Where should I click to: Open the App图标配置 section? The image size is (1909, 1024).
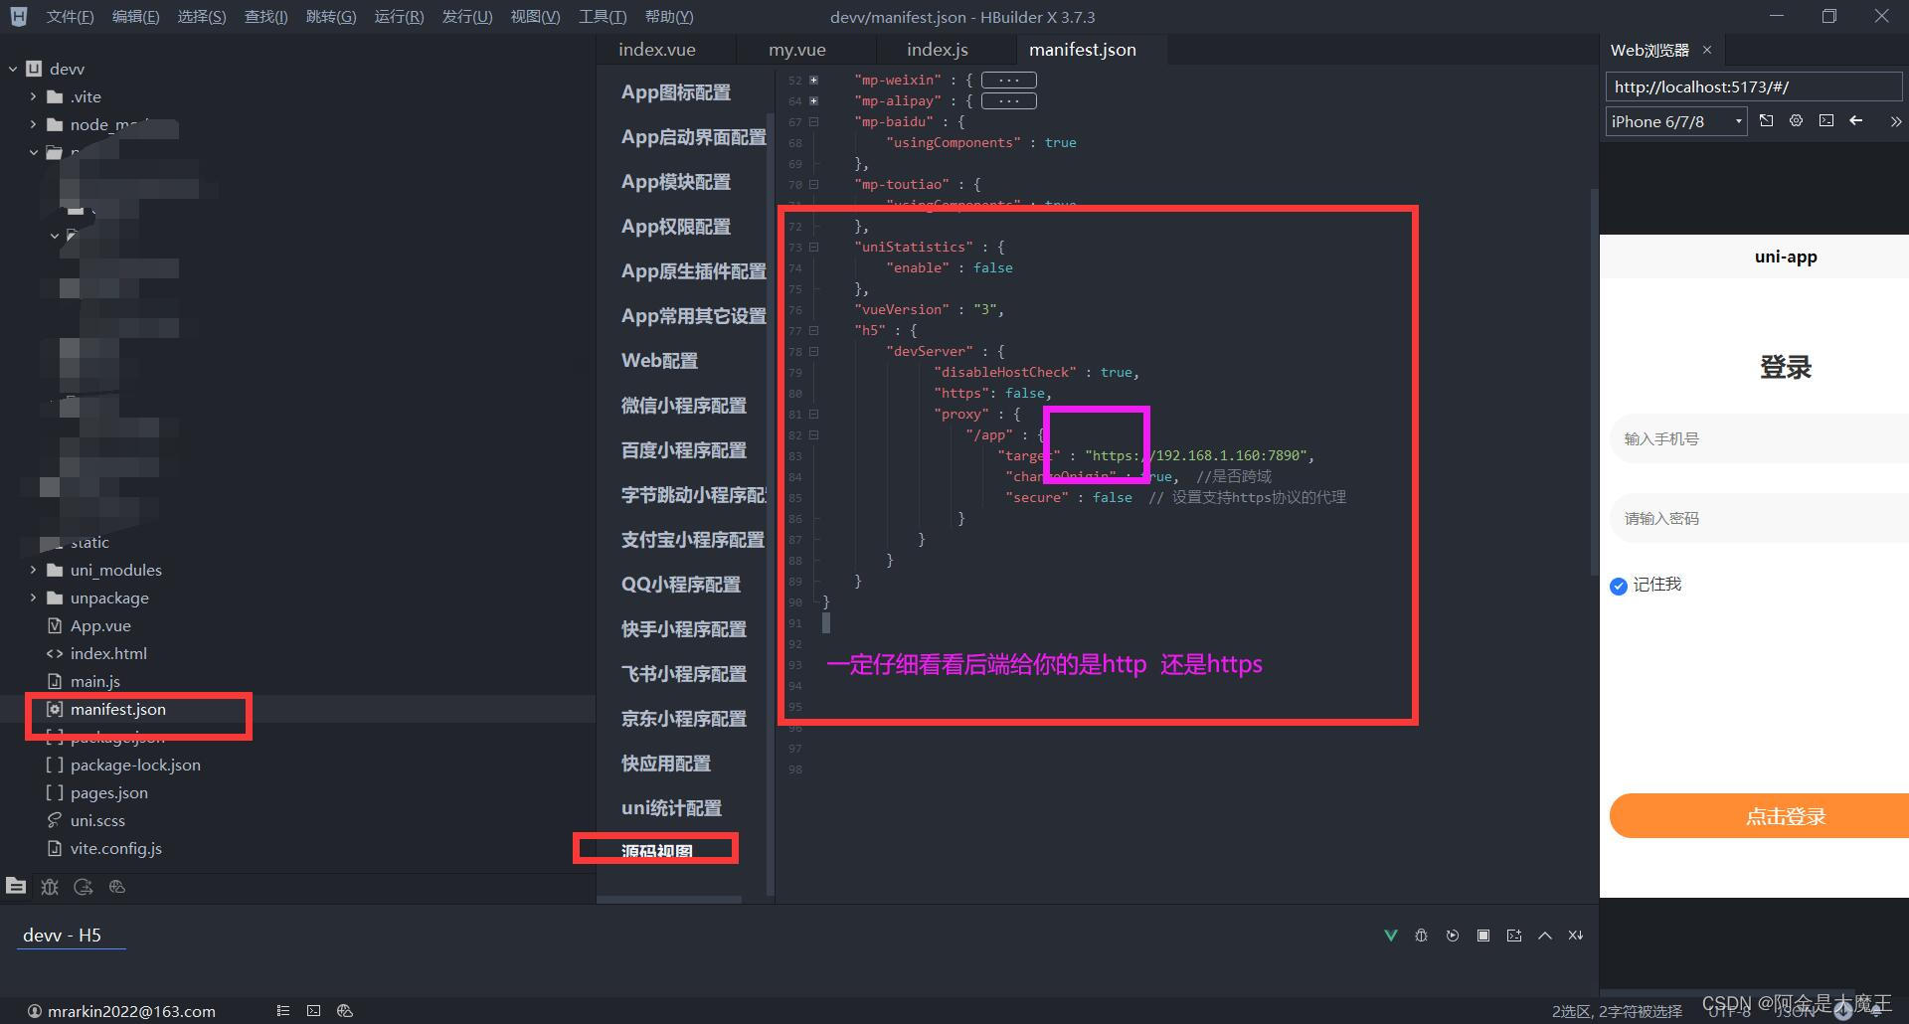coord(676,92)
